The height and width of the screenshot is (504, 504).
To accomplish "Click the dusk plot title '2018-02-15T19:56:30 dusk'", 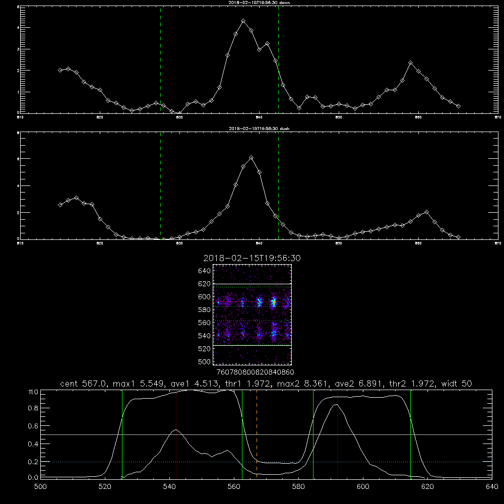I will 259,129.
